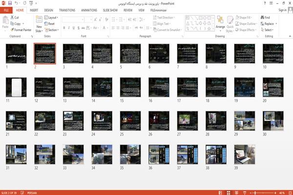Open the font name combo box
Viewport: 293px width, 195px height.
[73, 20]
